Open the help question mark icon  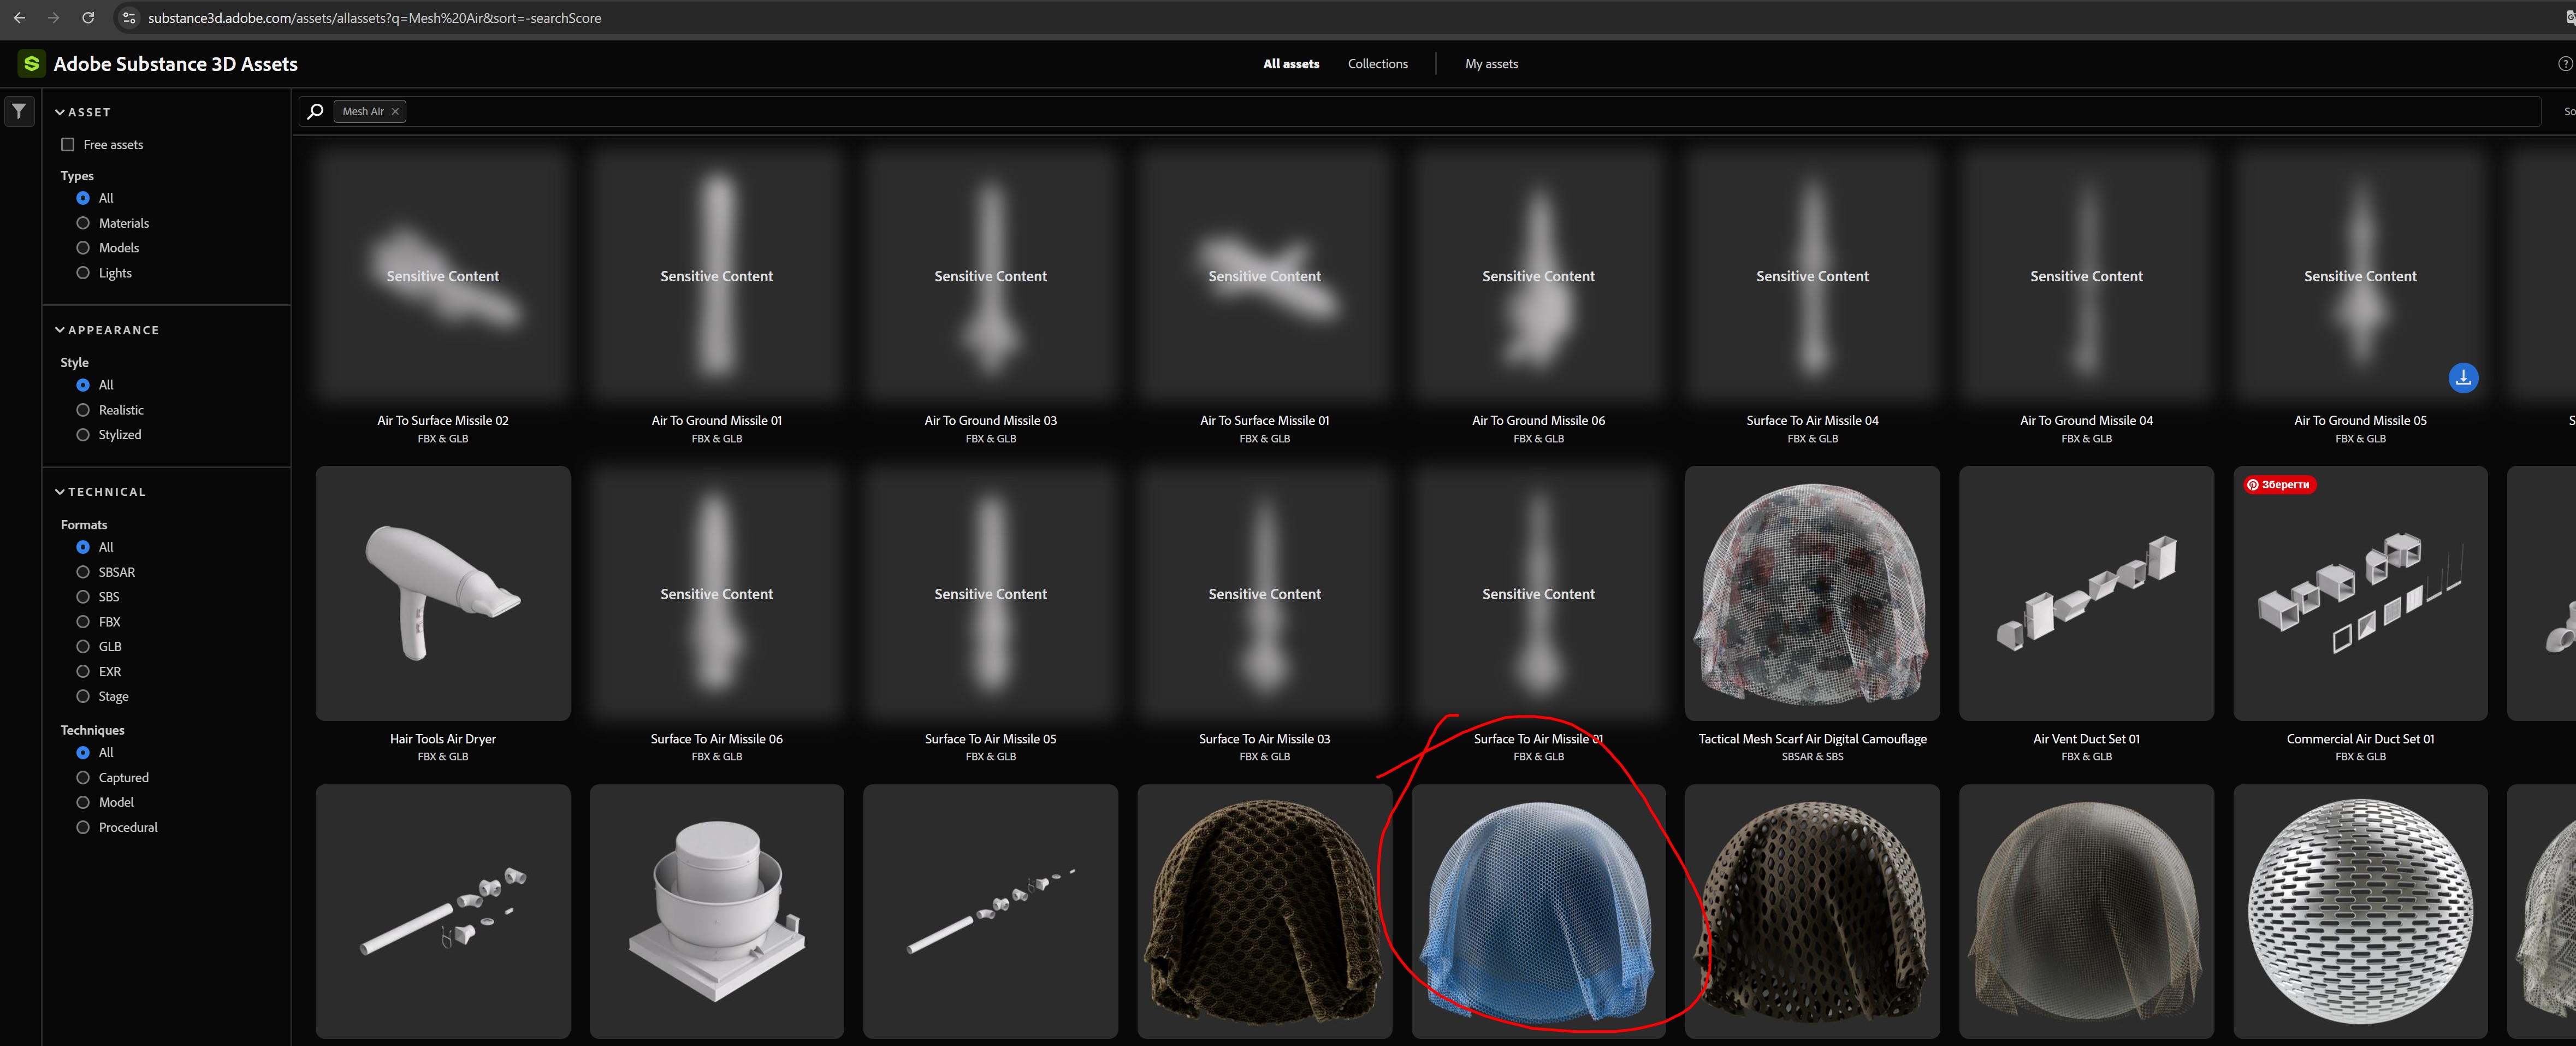coord(2565,64)
